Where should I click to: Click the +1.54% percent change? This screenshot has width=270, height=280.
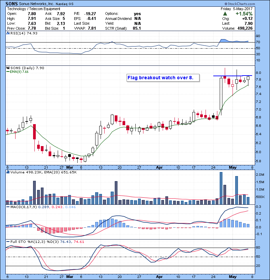(244, 14)
